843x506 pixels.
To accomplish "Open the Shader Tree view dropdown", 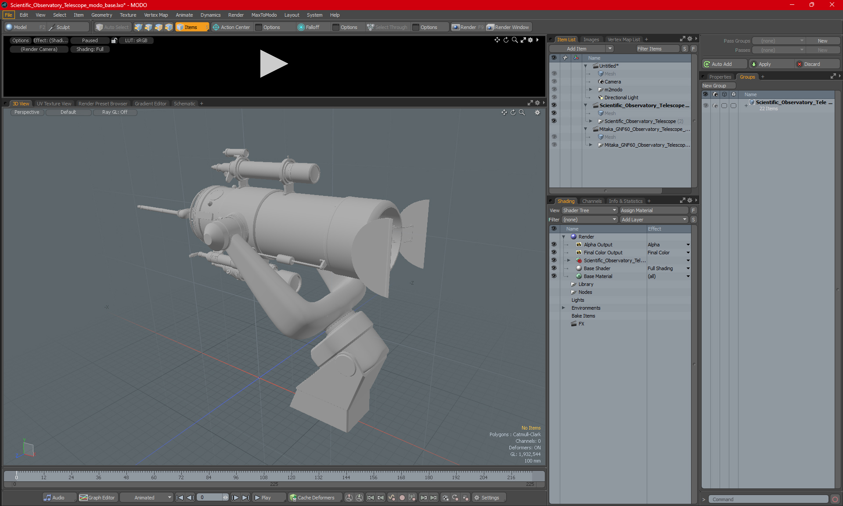I will pos(590,210).
